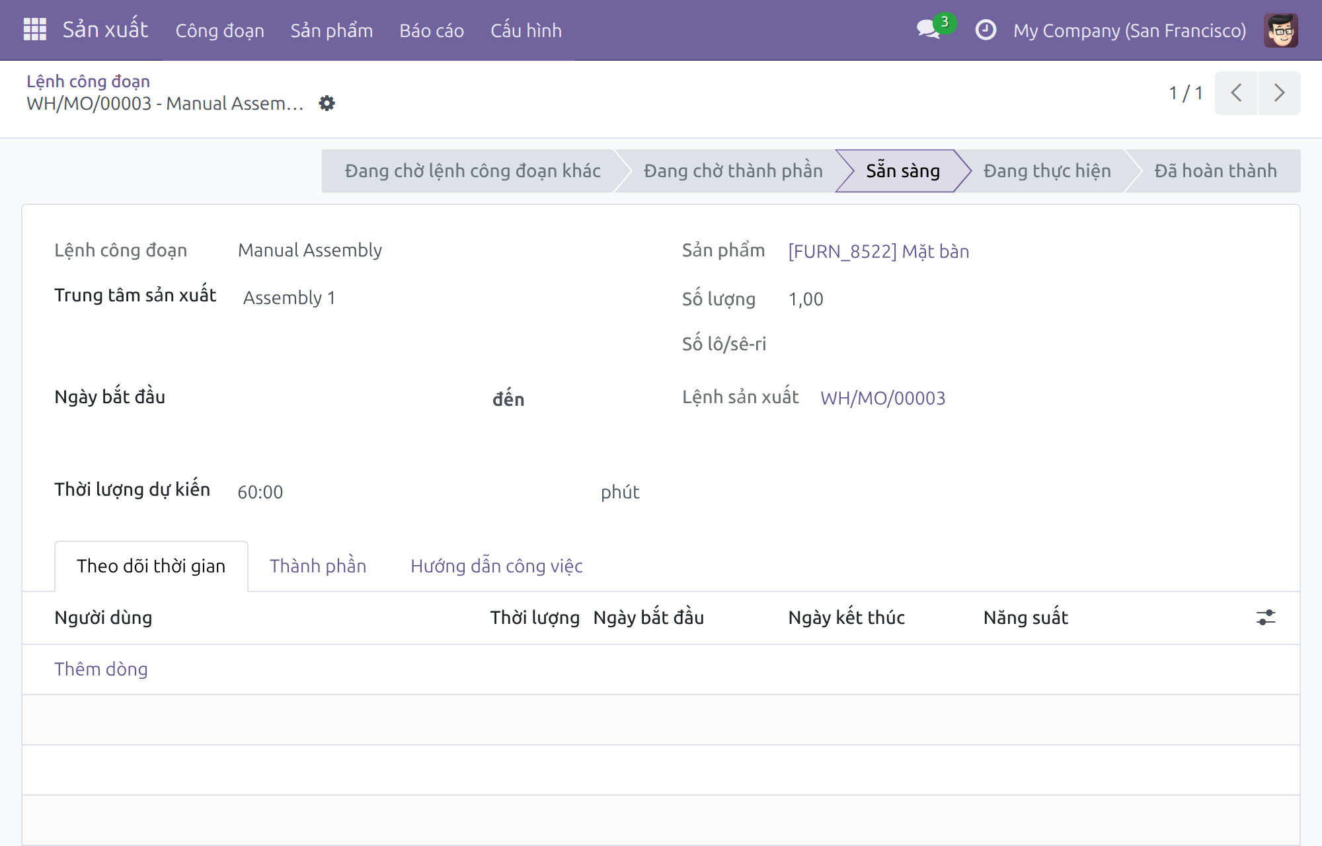The image size is (1322, 846).
Task: Switch to the Thành phần tab
Action: click(x=318, y=566)
